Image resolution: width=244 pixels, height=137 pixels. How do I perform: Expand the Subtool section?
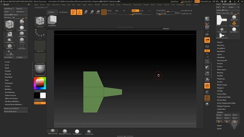220,42
